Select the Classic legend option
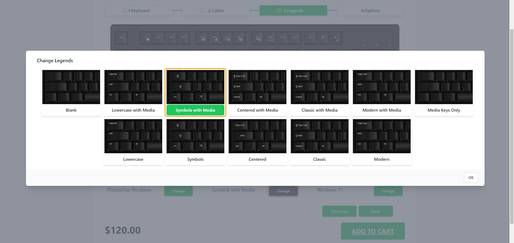This screenshot has height=243, width=514. [320, 142]
